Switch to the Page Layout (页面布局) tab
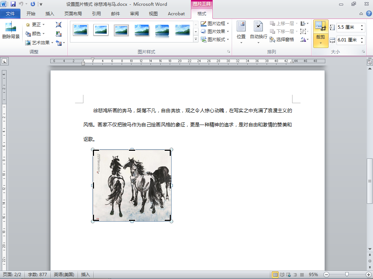 (73, 14)
